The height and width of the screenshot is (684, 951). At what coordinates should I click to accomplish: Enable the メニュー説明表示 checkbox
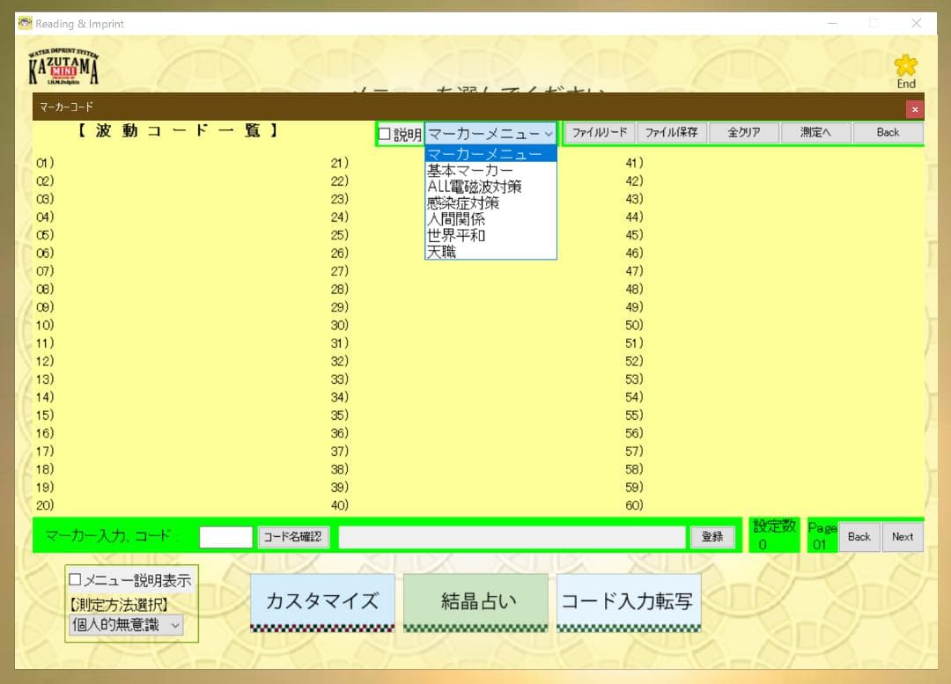[76, 580]
